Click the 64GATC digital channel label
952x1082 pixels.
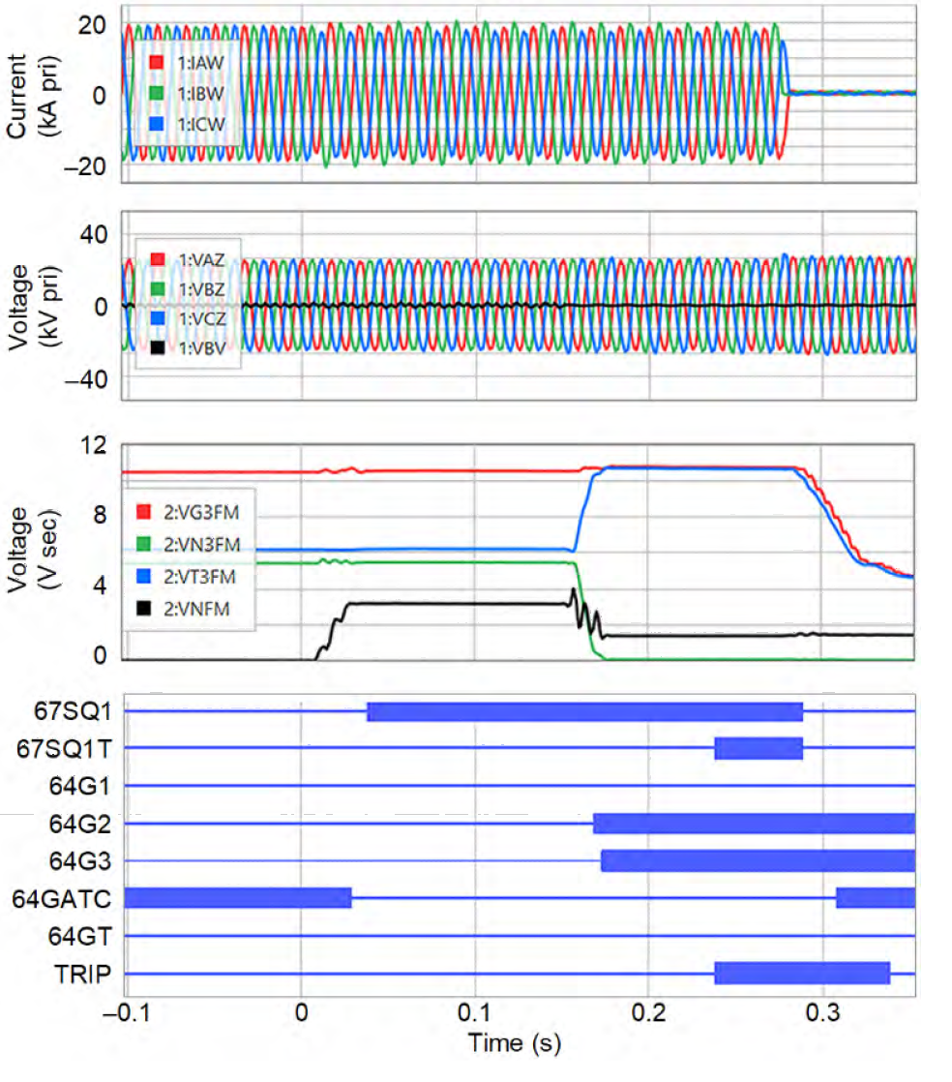point(61,898)
